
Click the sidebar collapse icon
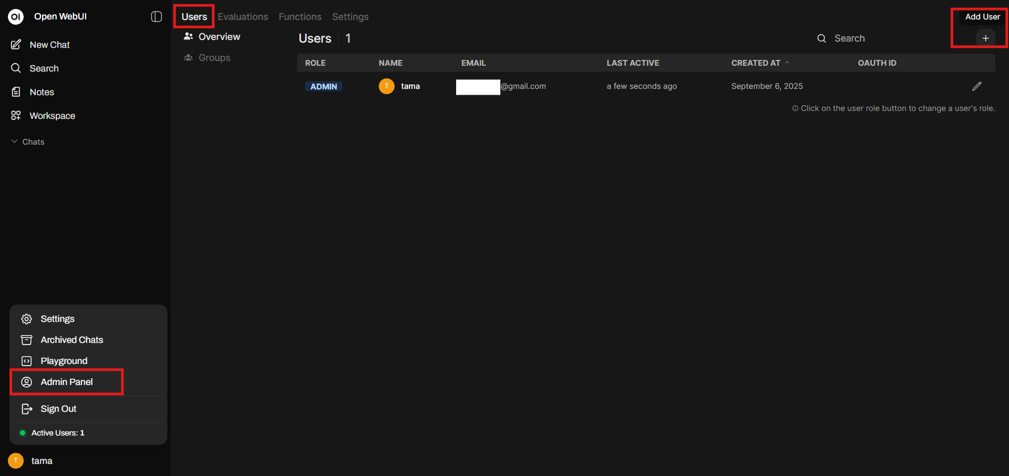[x=156, y=16]
